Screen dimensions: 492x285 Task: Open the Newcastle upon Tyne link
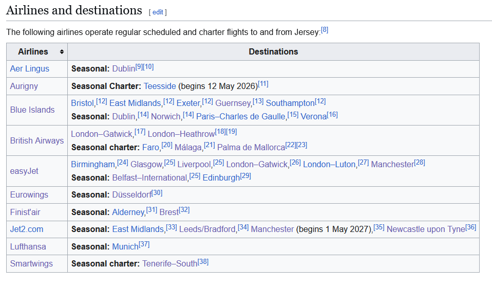click(426, 229)
